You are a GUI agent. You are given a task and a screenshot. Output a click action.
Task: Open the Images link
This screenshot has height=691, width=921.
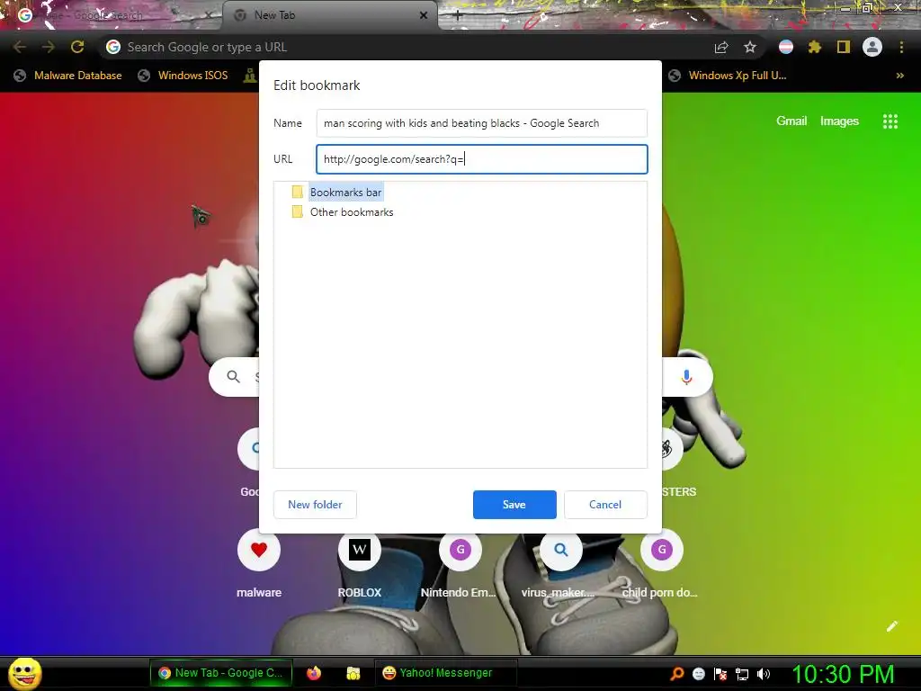839,121
